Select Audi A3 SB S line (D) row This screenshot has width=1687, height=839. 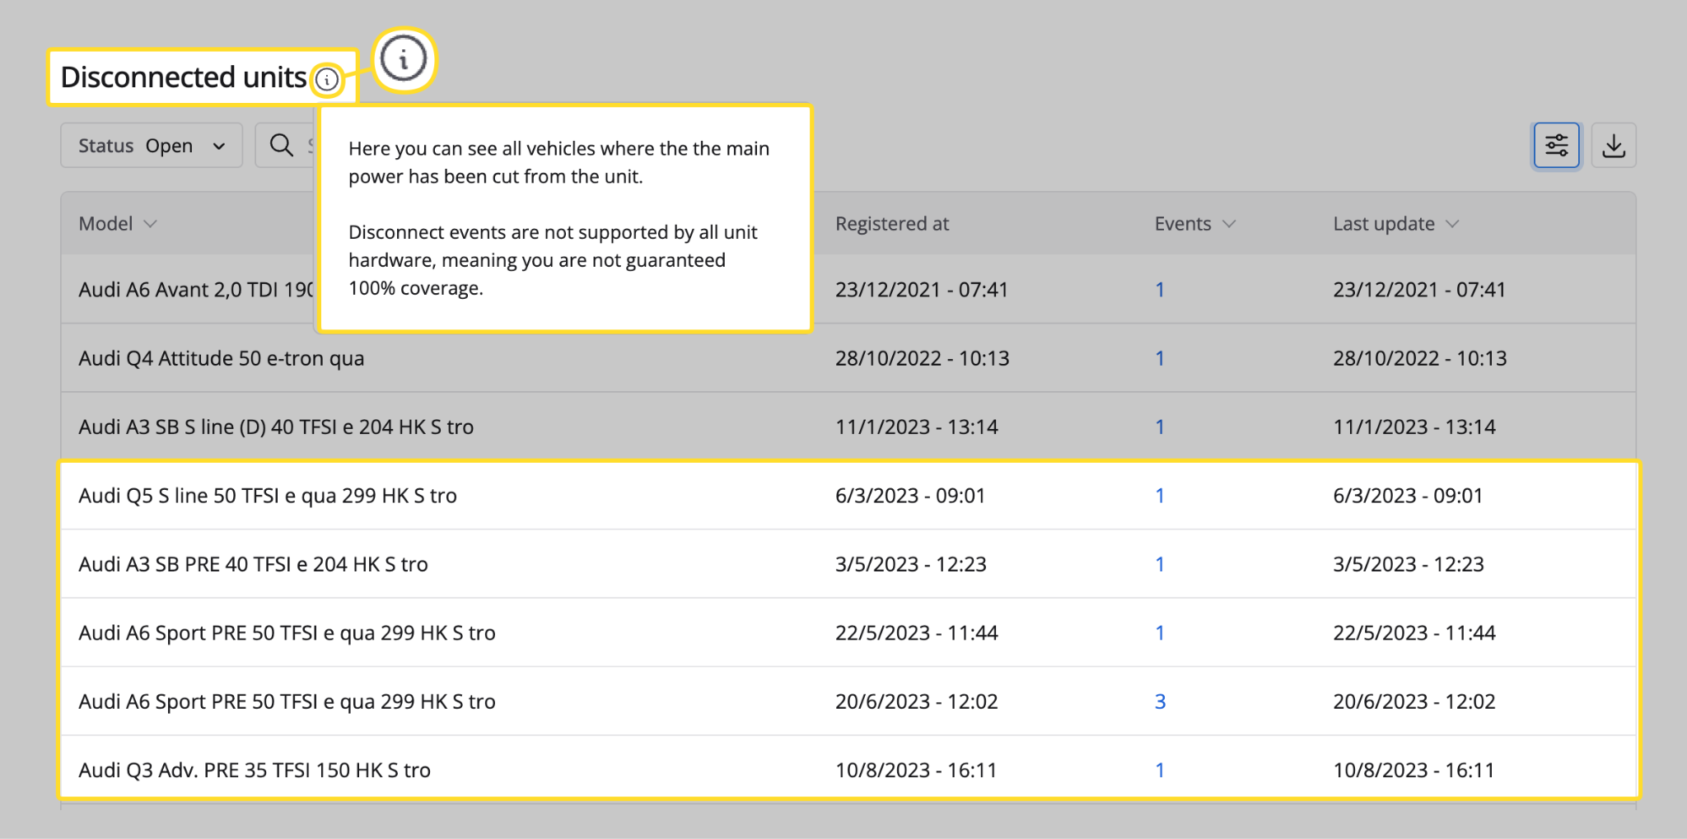pyautogui.click(x=848, y=426)
